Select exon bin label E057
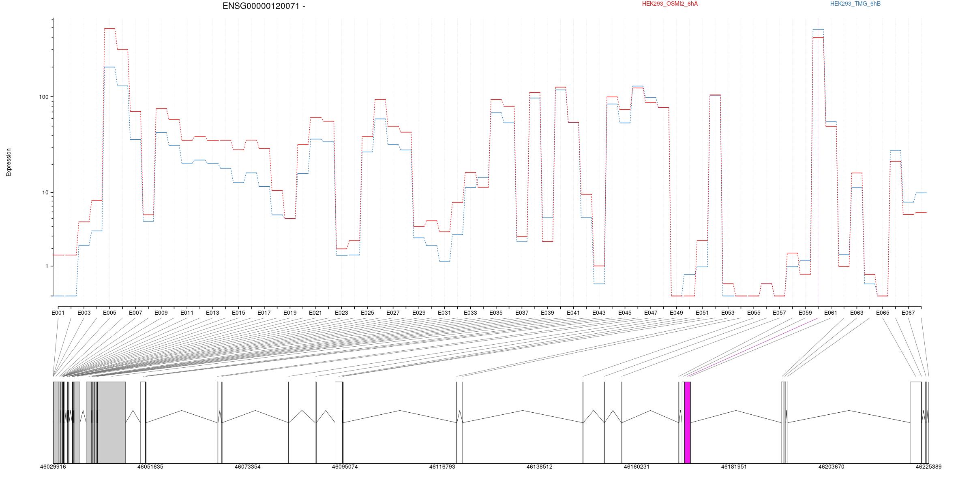Image resolution: width=973 pixels, height=486 pixels. [779, 313]
